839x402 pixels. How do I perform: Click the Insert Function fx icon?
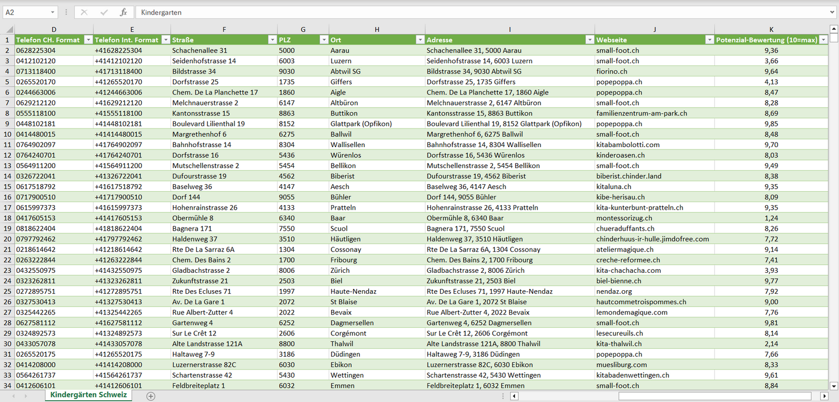(x=123, y=12)
